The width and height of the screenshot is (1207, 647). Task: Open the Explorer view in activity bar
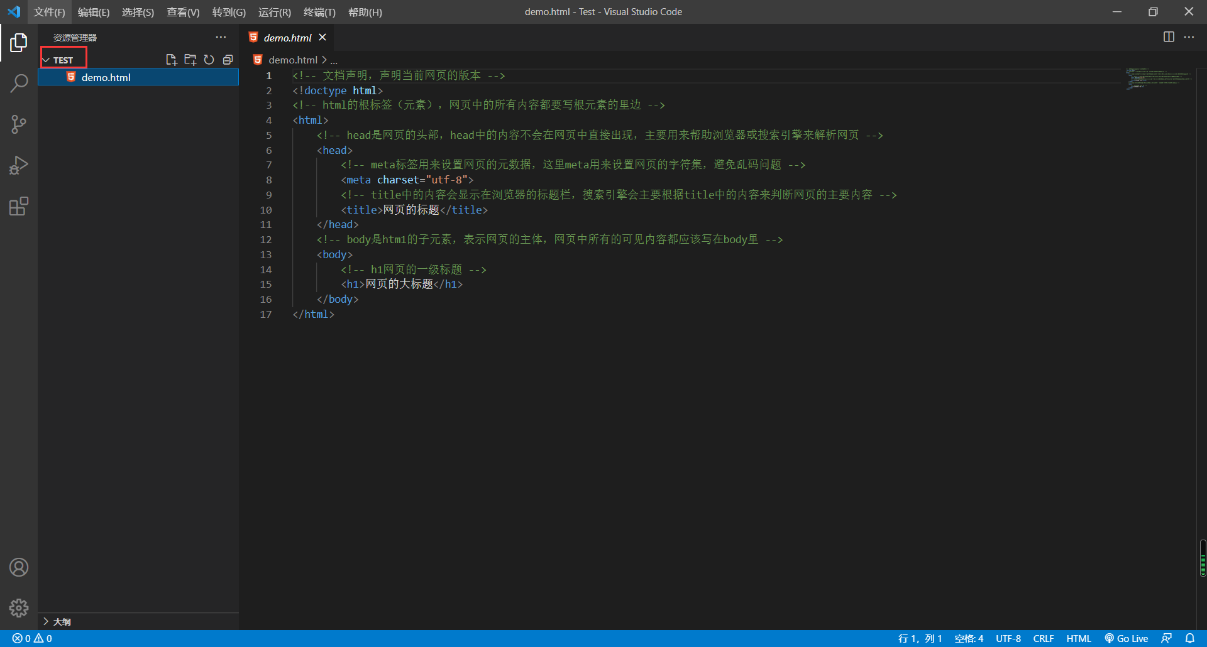tap(19, 43)
